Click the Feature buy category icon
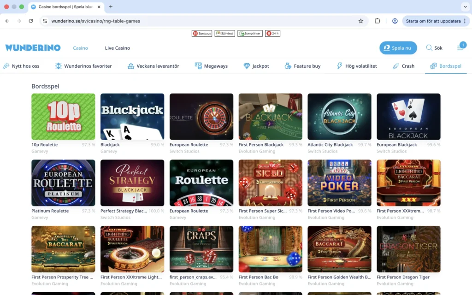This screenshot has width=472, height=295. point(289,66)
